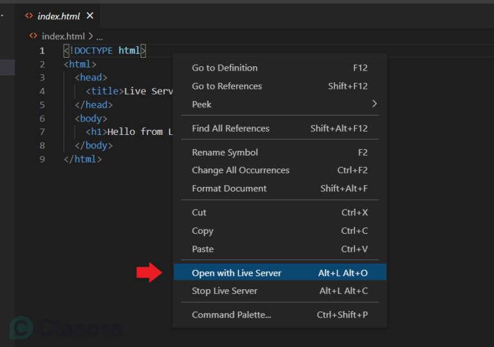Select Find All References
This screenshot has width=494, height=347.
280,128
